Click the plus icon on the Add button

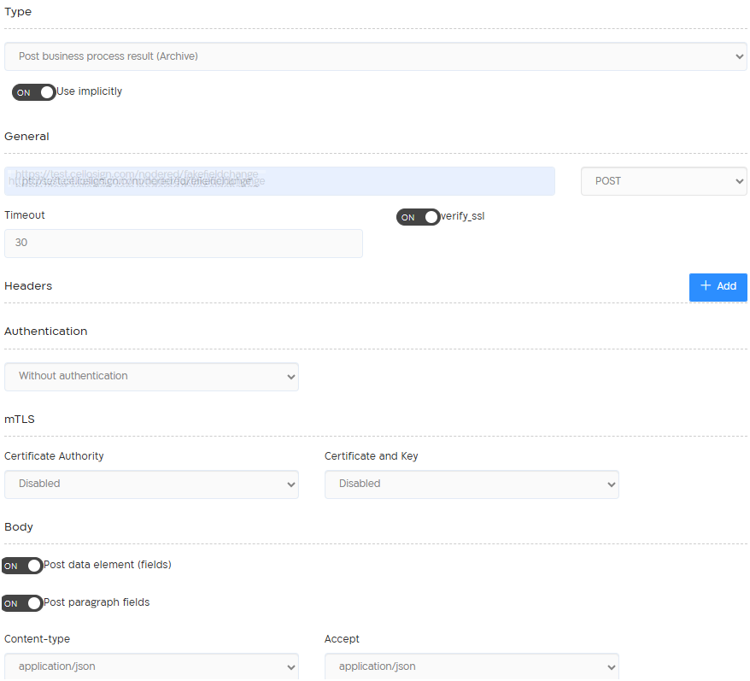706,287
